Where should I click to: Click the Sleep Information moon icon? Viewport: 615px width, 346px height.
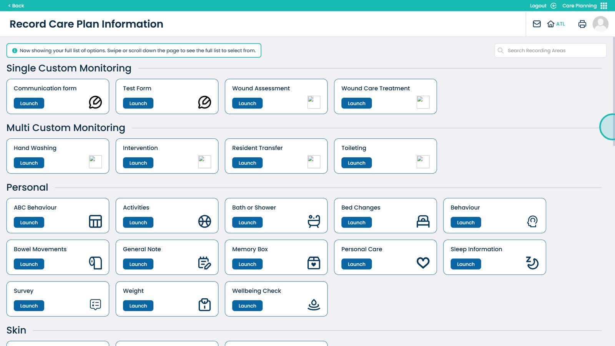tap(532, 263)
